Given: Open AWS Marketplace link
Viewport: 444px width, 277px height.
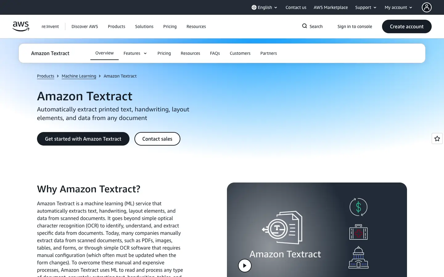Looking at the screenshot, I should coord(331,7).
